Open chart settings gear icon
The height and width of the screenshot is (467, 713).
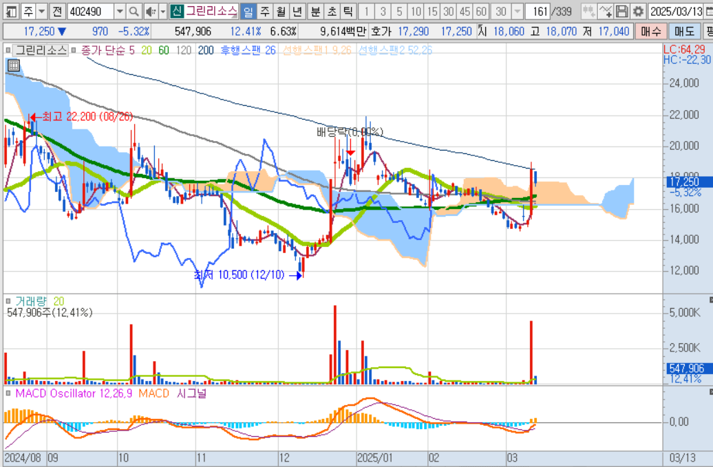(x=639, y=11)
